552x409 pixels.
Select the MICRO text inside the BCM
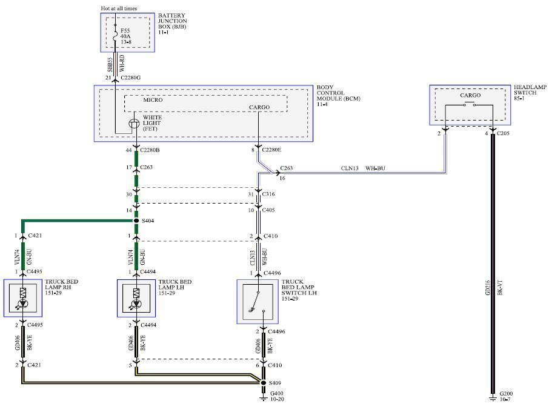tap(153, 100)
